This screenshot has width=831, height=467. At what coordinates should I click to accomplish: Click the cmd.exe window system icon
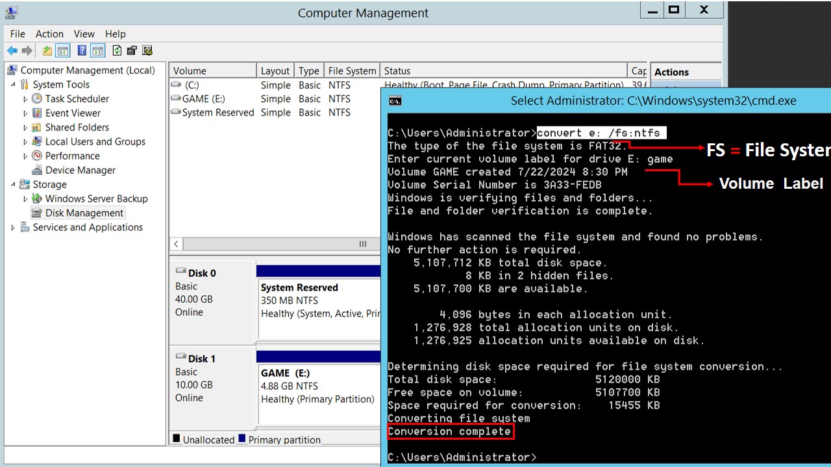pos(395,101)
